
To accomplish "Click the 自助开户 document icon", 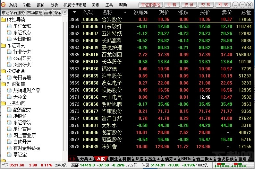I will [9, 142].
